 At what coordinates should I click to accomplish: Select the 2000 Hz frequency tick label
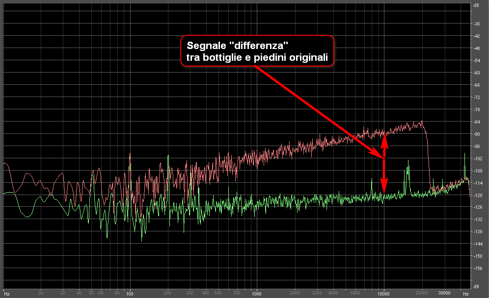pos(295,293)
